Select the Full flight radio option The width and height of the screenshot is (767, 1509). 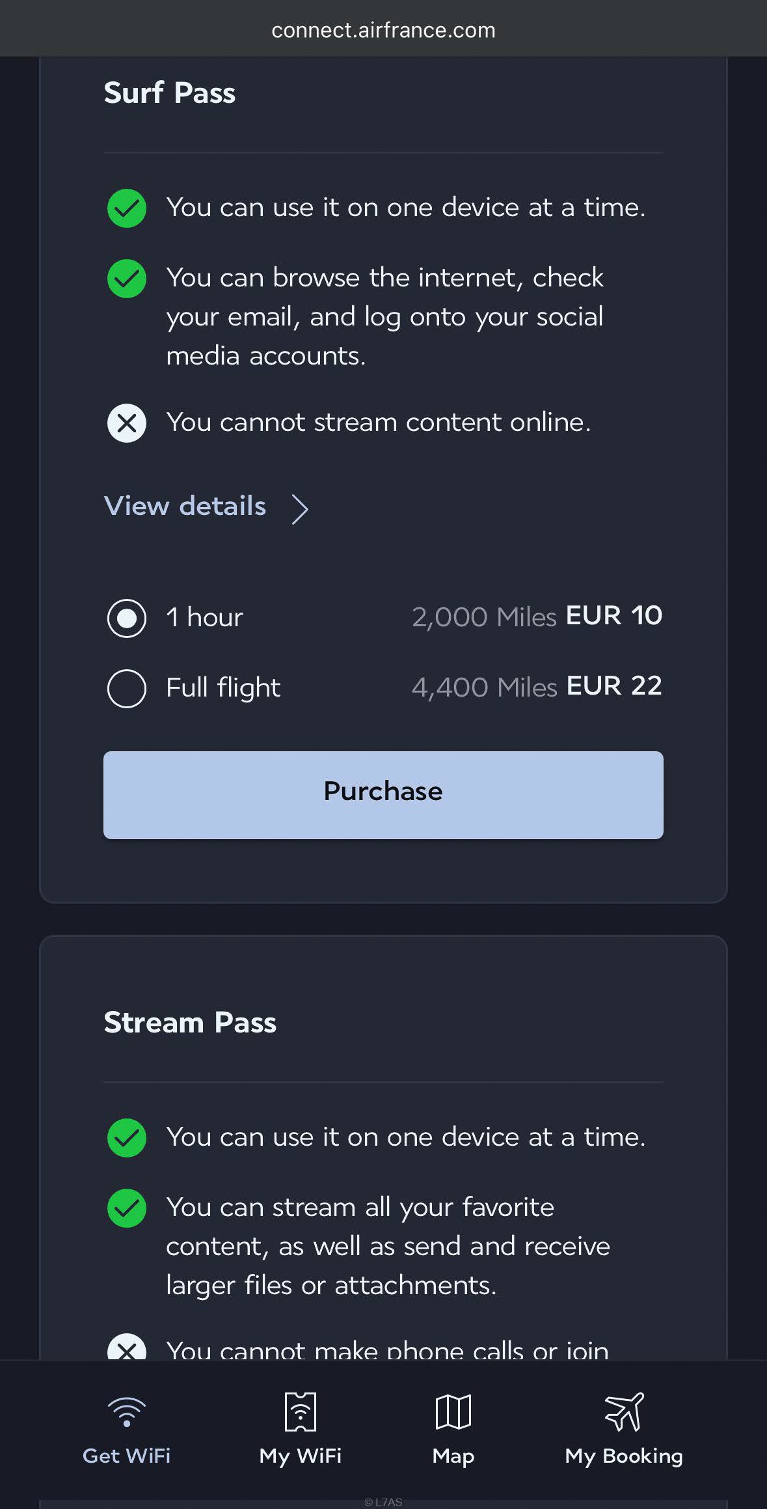(x=127, y=688)
